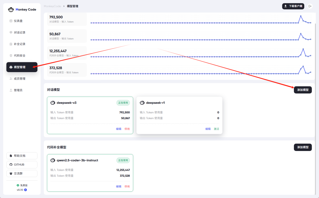Viewport: 319px width, 198px height.
Task: Go to 补全记录 in sidebar
Action: (x=22, y=44)
